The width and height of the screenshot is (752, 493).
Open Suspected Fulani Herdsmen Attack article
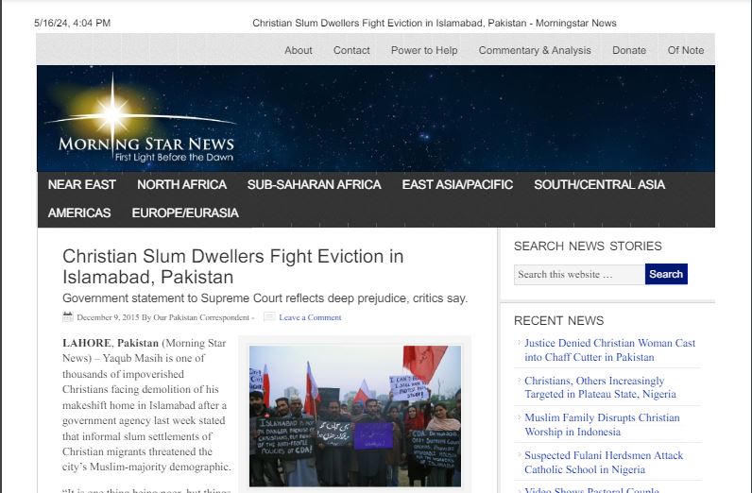point(604,463)
